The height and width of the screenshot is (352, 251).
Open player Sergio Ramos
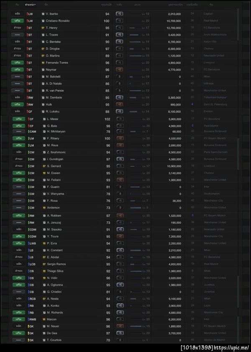[56, 264]
